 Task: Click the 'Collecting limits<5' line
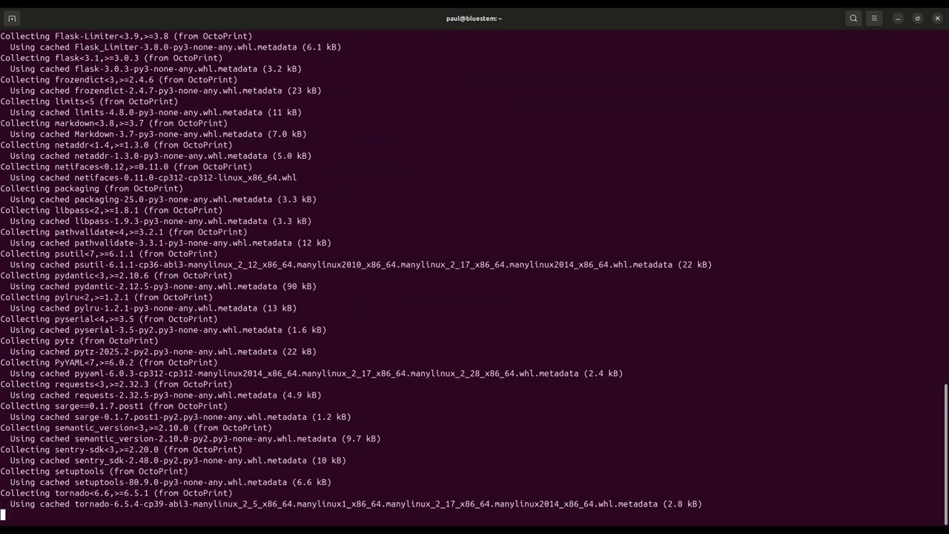[x=89, y=102]
